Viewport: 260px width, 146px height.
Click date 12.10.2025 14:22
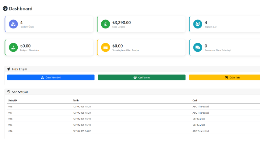(82, 131)
